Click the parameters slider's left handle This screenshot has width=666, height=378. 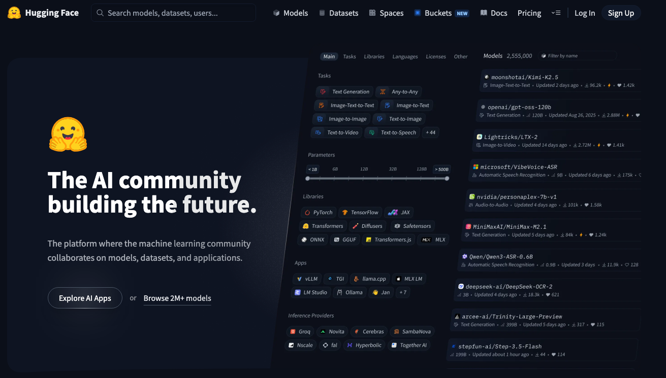click(307, 179)
